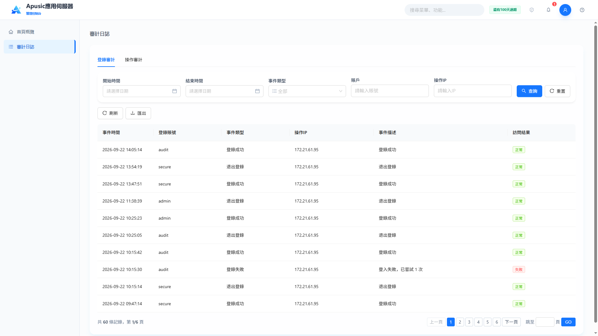Screen dimensions: 598x336
Task: Go to page 6
Action: point(497,322)
